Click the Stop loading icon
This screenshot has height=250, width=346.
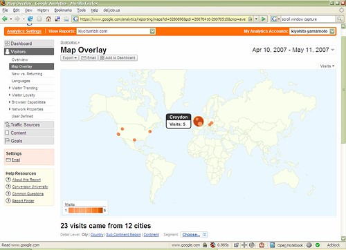coord(39,19)
